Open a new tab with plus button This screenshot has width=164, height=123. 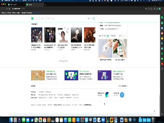pos(45,5)
